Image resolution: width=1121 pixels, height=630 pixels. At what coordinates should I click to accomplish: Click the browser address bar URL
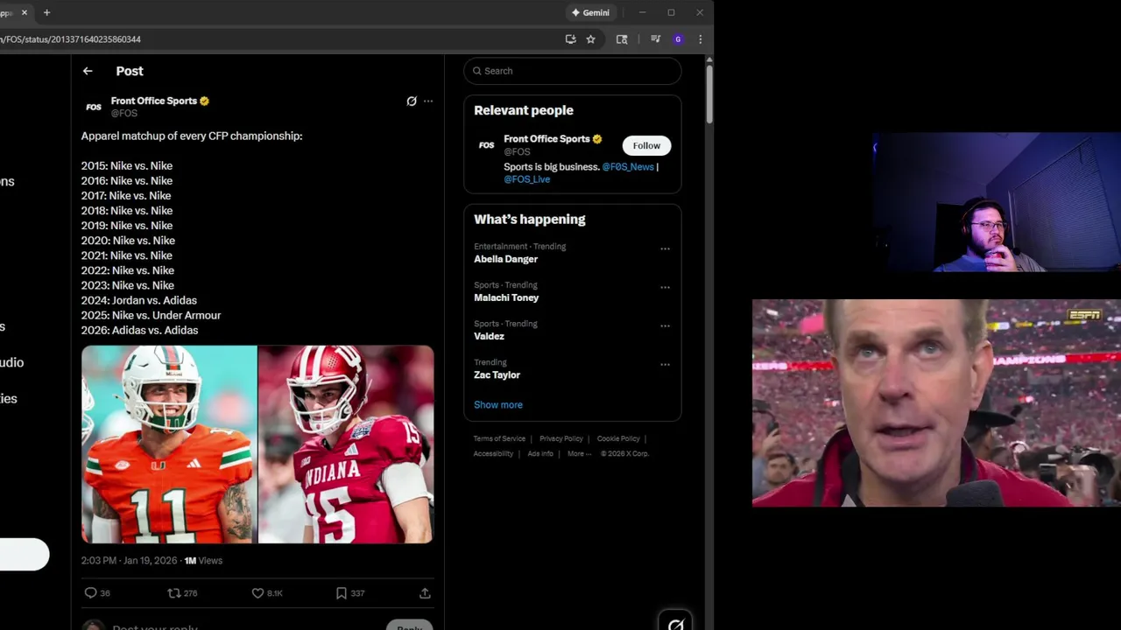click(70, 39)
